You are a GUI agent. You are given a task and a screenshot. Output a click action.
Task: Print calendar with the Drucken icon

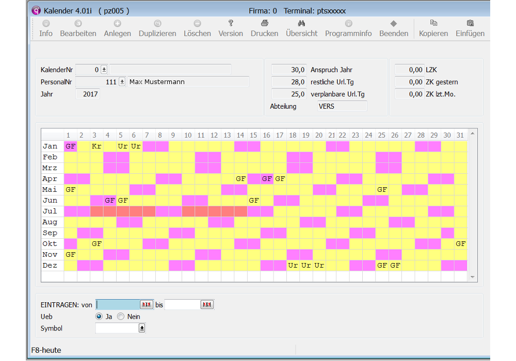click(x=264, y=24)
